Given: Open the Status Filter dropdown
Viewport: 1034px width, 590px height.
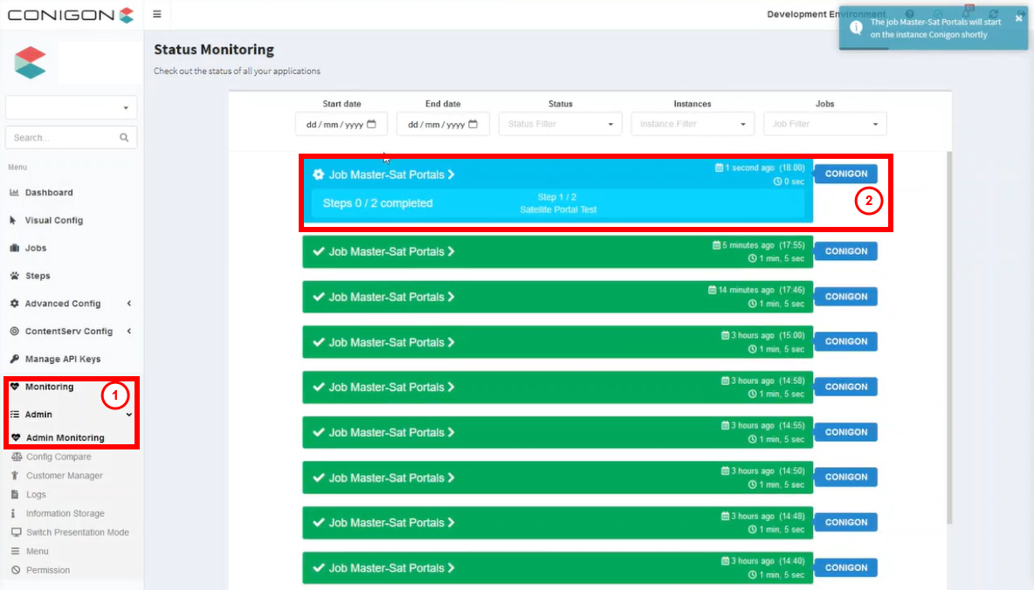Looking at the screenshot, I should (561, 124).
